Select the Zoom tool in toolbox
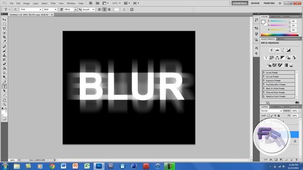The height and width of the screenshot is (170, 303). (x=4, y=104)
